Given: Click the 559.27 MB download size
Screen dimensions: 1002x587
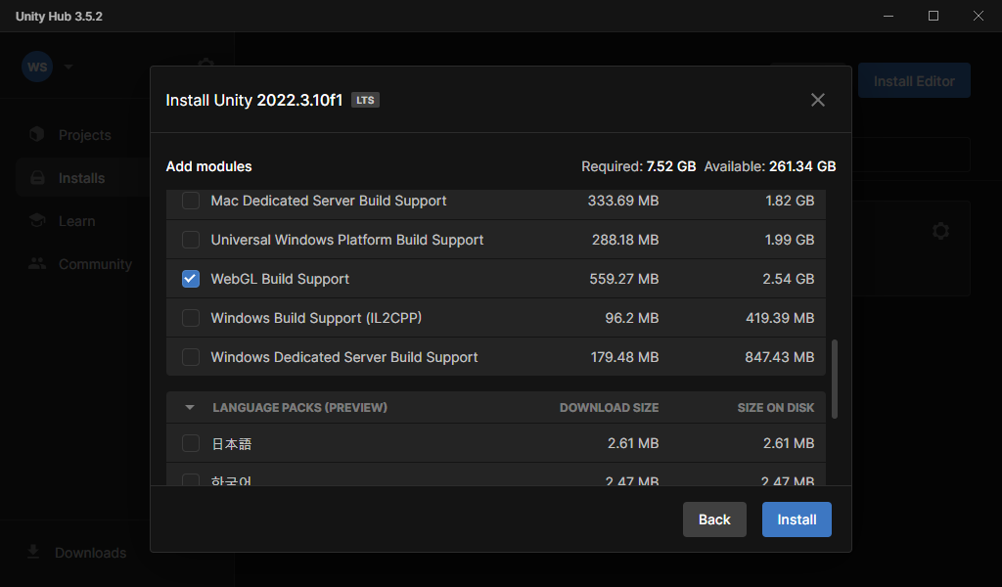Looking at the screenshot, I should (x=623, y=279).
